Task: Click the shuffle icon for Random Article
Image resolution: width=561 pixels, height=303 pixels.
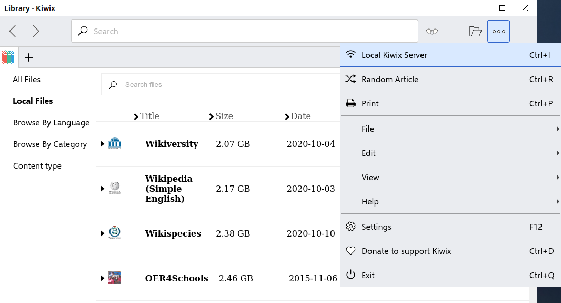Action: 350,79
